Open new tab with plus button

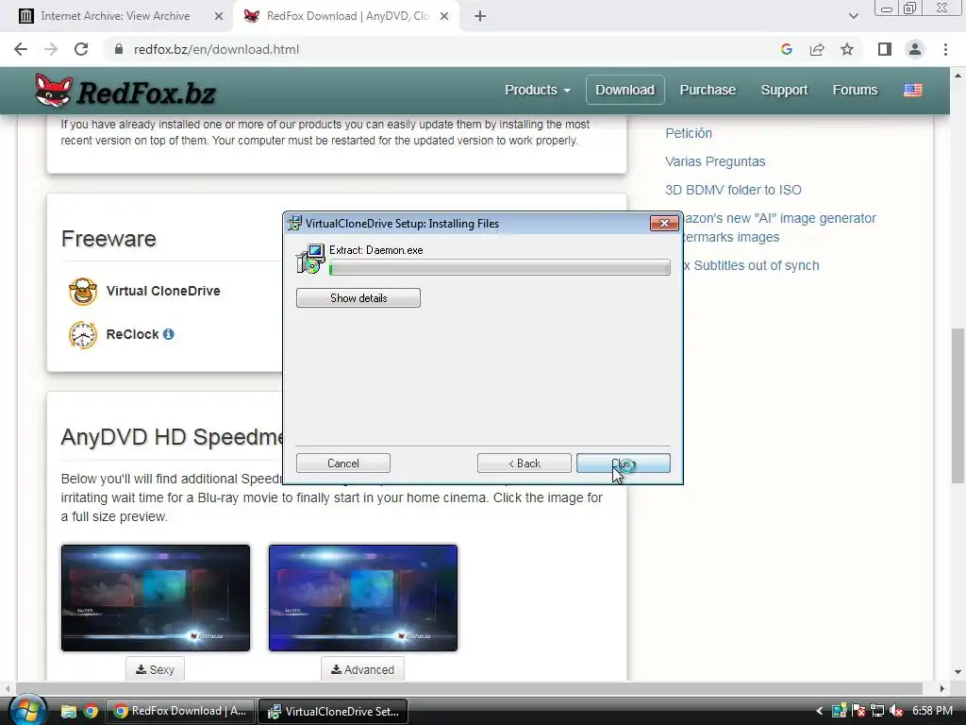(x=480, y=16)
